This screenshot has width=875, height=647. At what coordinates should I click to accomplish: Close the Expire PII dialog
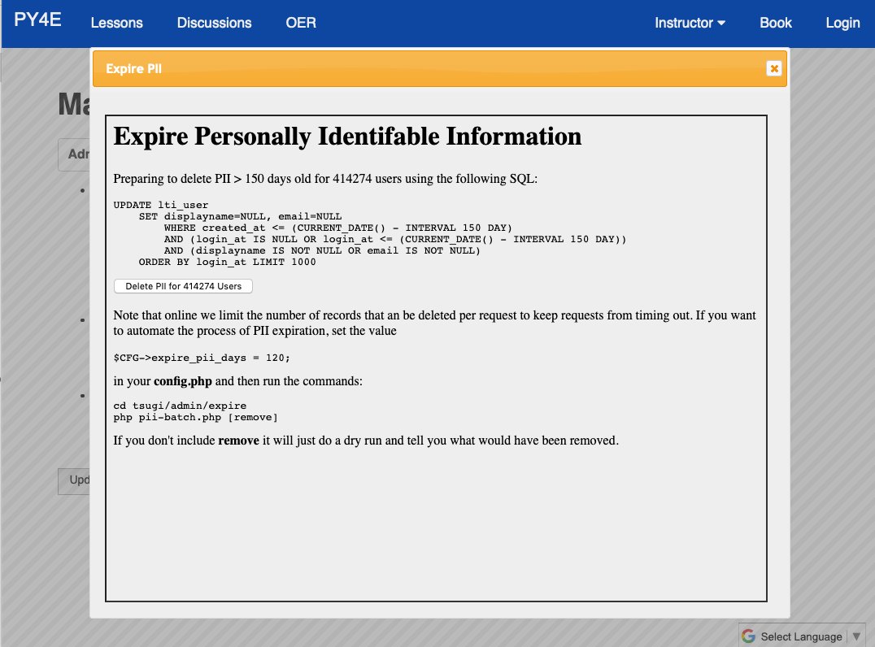(773, 68)
